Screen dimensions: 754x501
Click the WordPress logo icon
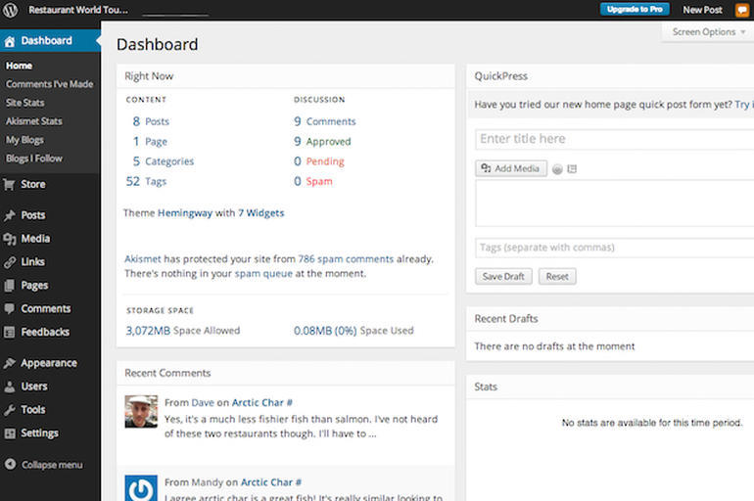pyautogui.click(x=10, y=9)
